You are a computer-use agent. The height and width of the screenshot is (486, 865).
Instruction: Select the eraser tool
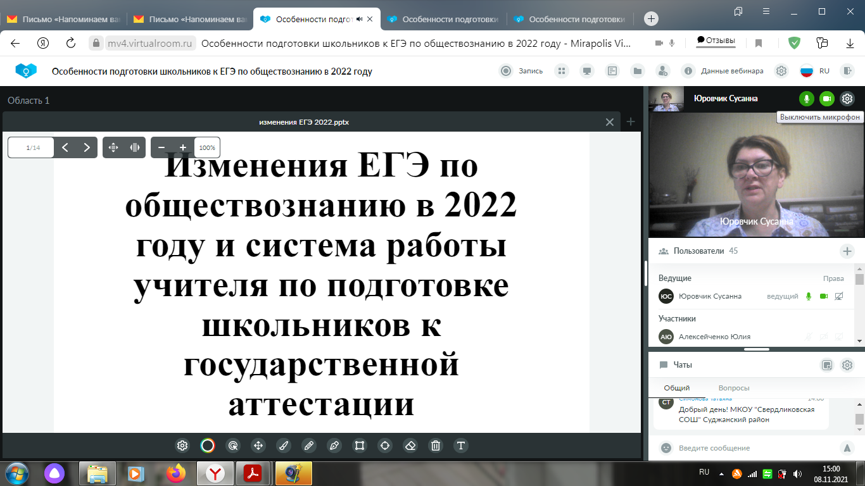[x=410, y=445]
